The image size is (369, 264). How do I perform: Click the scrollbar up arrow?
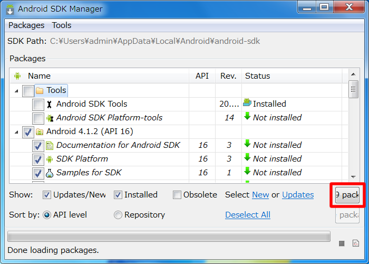353,74
